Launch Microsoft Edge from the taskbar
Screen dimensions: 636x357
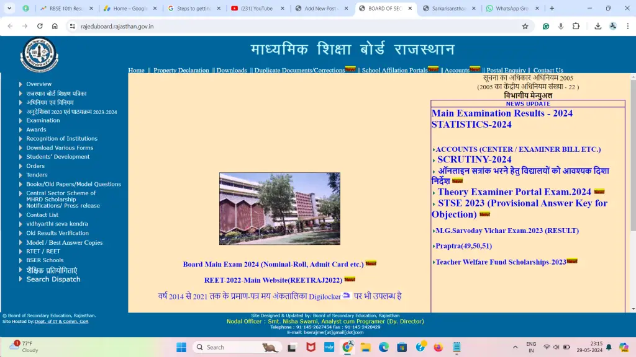pyautogui.click(x=384, y=347)
